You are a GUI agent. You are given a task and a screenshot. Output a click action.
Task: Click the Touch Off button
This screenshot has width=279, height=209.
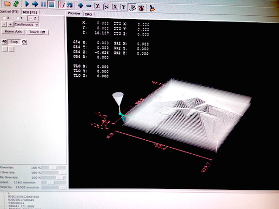point(37,32)
